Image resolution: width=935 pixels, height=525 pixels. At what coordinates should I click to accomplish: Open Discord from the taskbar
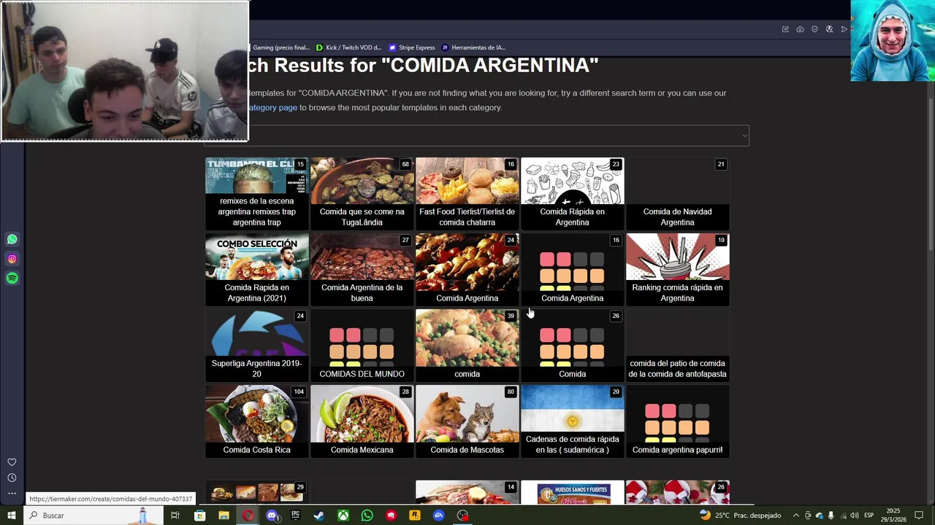[272, 516]
